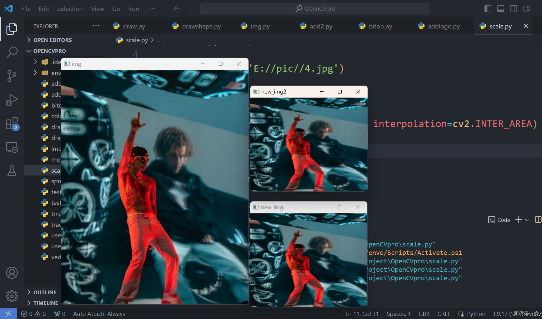The width and height of the screenshot is (542, 319).
Task: Split the terminal panel icon
Action: coord(538,220)
